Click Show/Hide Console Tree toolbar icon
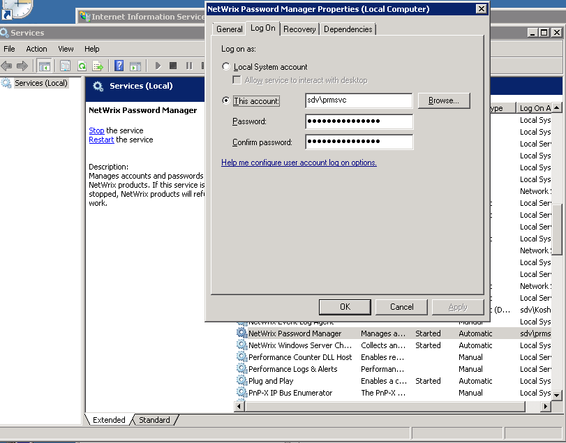The image size is (566, 443). tap(44, 66)
